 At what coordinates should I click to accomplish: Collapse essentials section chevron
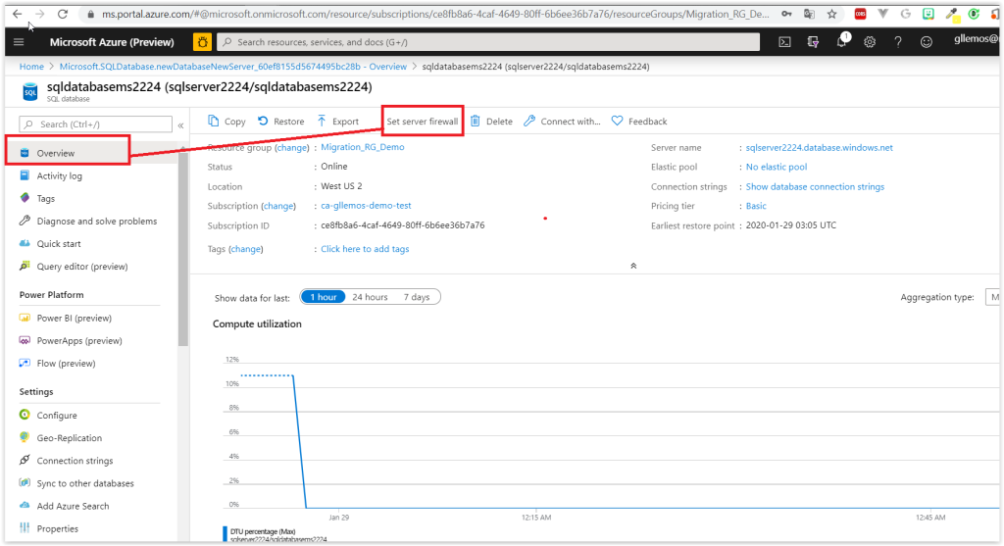pyautogui.click(x=633, y=266)
